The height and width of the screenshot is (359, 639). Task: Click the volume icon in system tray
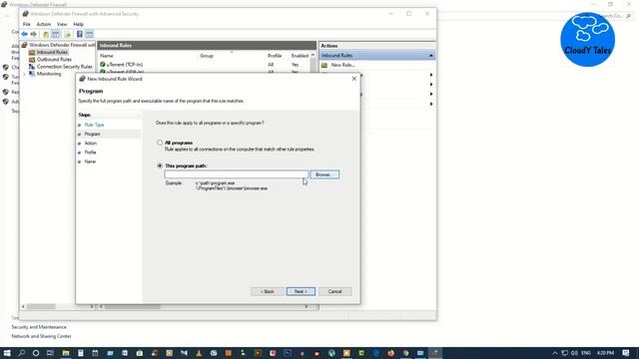pos(574,353)
